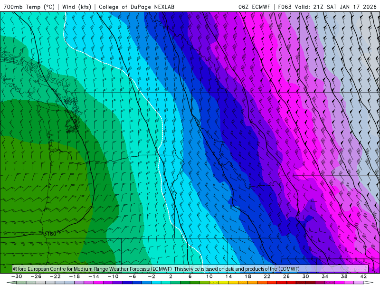Click the "−10" colorbar tick label
This screenshot has width=380, height=285.
(x=113, y=276)
